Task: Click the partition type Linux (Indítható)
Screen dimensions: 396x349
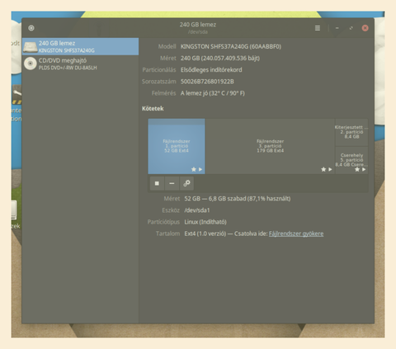Action: point(205,222)
